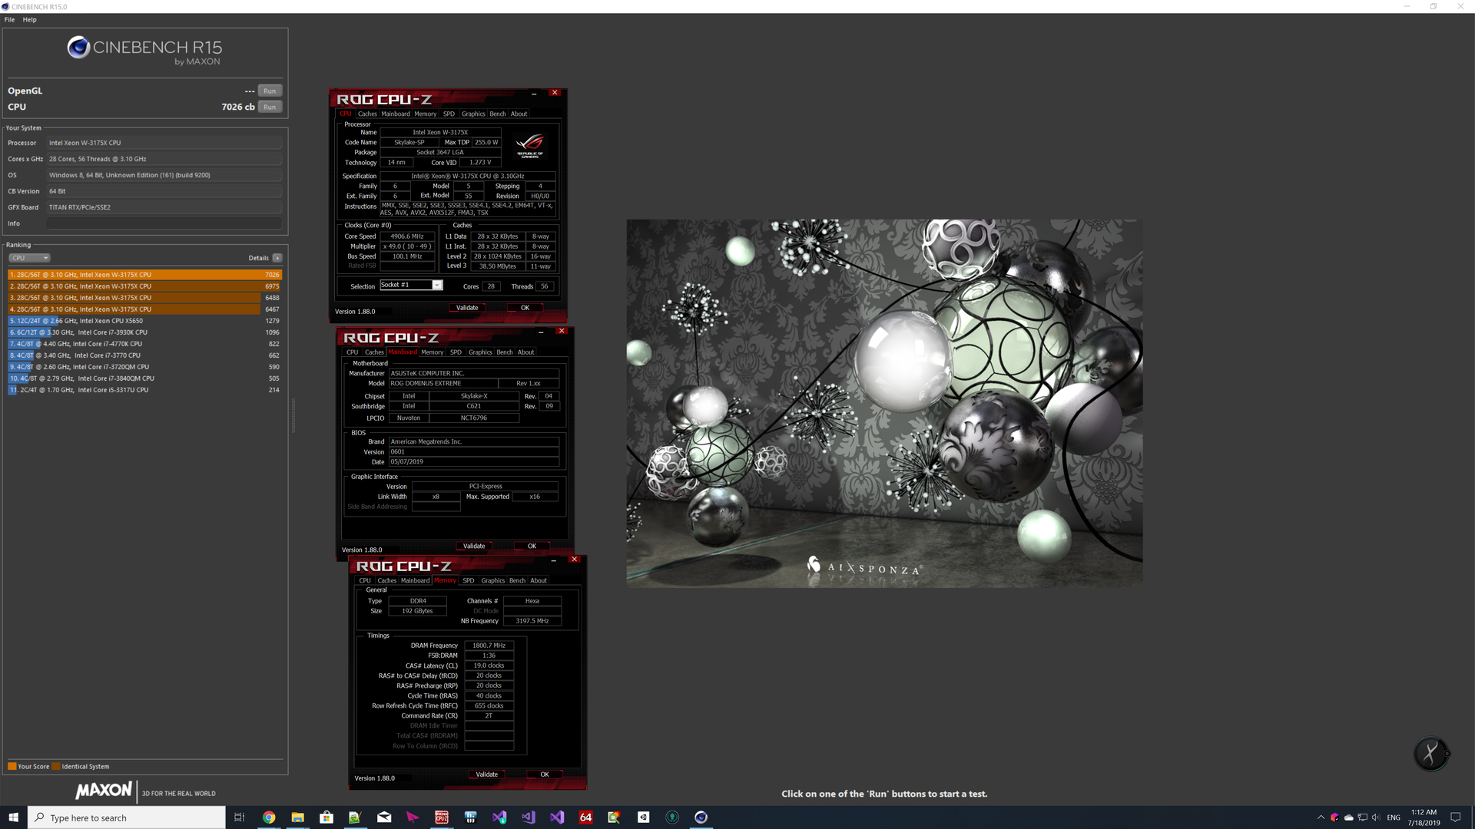The height and width of the screenshot is (829, 1475).
Task: Click the rendered spheres benchmark image
Action: [x=884, y=404]
